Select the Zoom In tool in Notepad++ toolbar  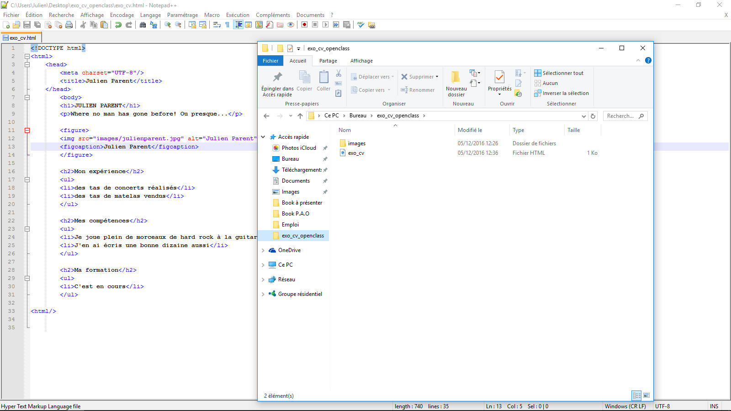pos(167,25)
